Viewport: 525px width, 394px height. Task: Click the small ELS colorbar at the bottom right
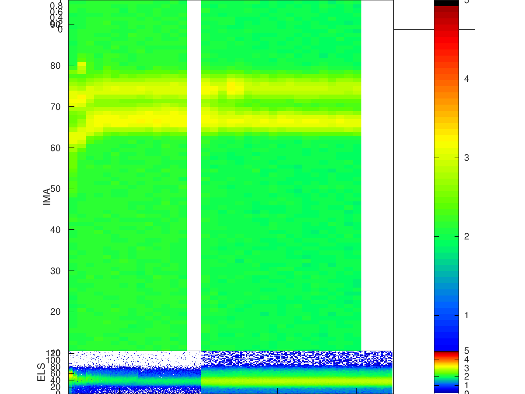pos(446,372)
